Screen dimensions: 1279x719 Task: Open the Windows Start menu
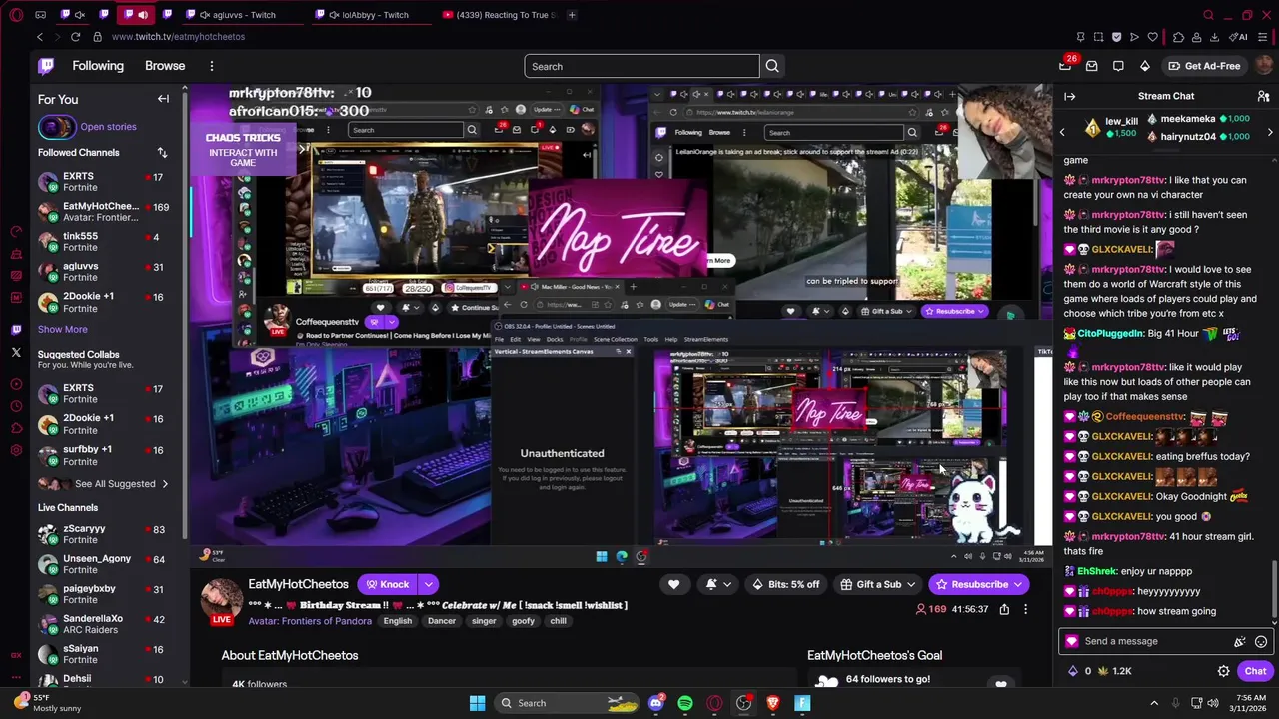point(477,703)
